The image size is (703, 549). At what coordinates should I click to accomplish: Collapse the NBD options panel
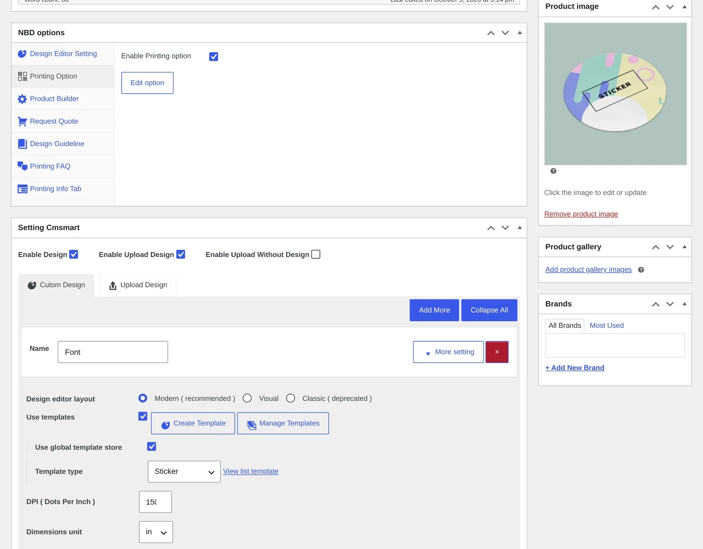(x=520, y=33)
